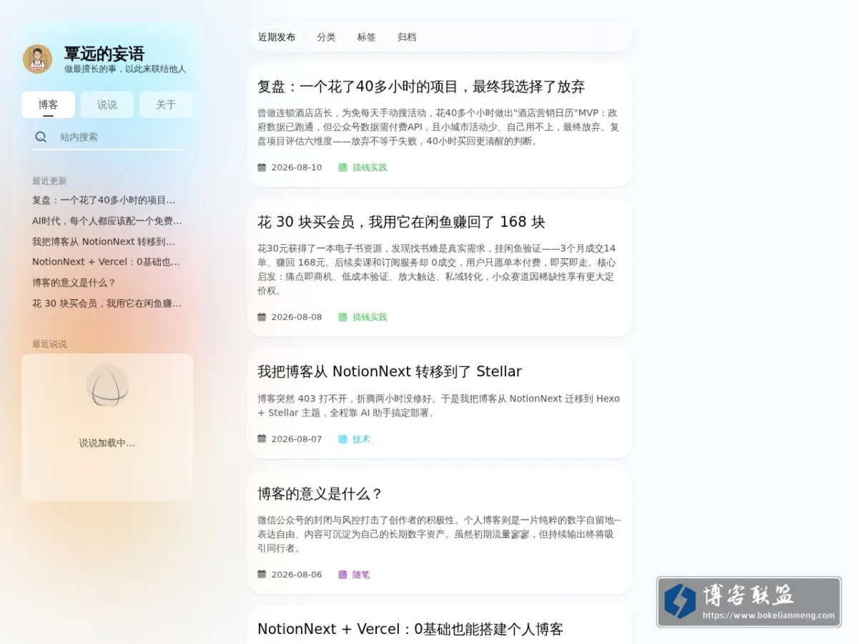858x644 pixels.
Task: Open main post title 博客的意义是什么？
Action: pyautogui.click(x=320, y=494)
